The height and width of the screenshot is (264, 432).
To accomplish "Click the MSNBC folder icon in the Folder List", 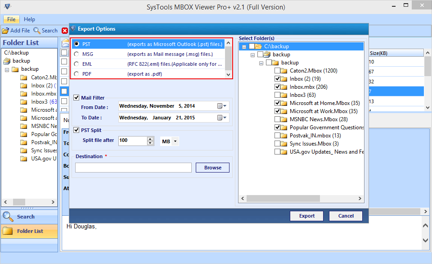I will pyautogui.click(x=24, y=126).
